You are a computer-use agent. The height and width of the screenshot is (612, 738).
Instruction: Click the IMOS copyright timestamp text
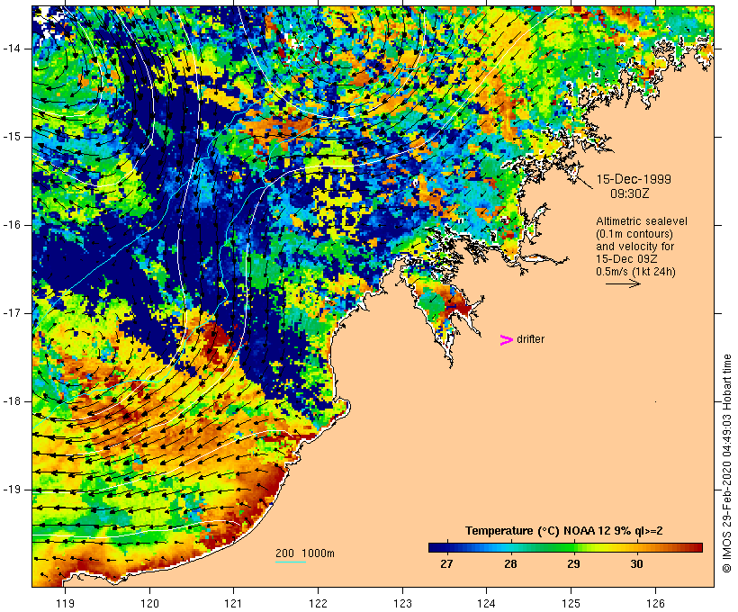[726, 463]
